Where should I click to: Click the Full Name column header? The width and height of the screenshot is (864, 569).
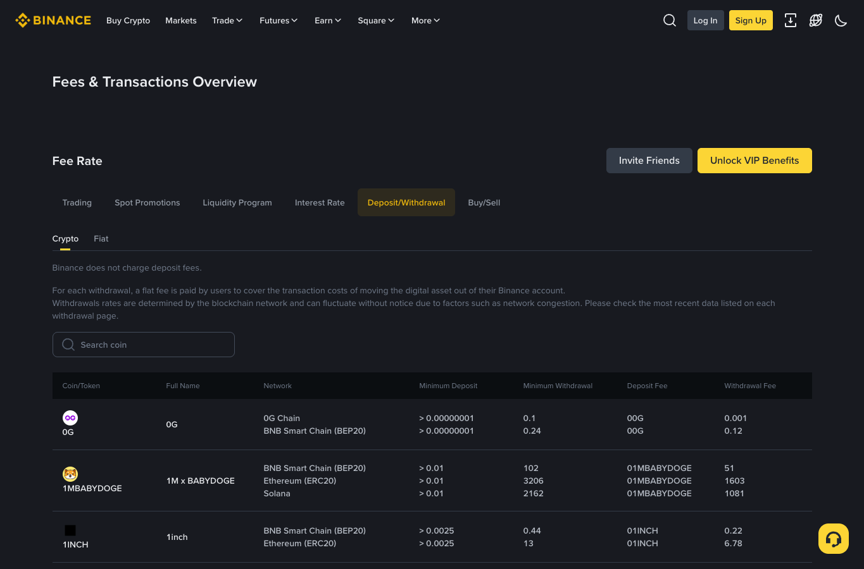(183, 386)
